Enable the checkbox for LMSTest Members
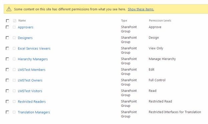The width and height of the screenshot is (208, 124). coord(7,70)
